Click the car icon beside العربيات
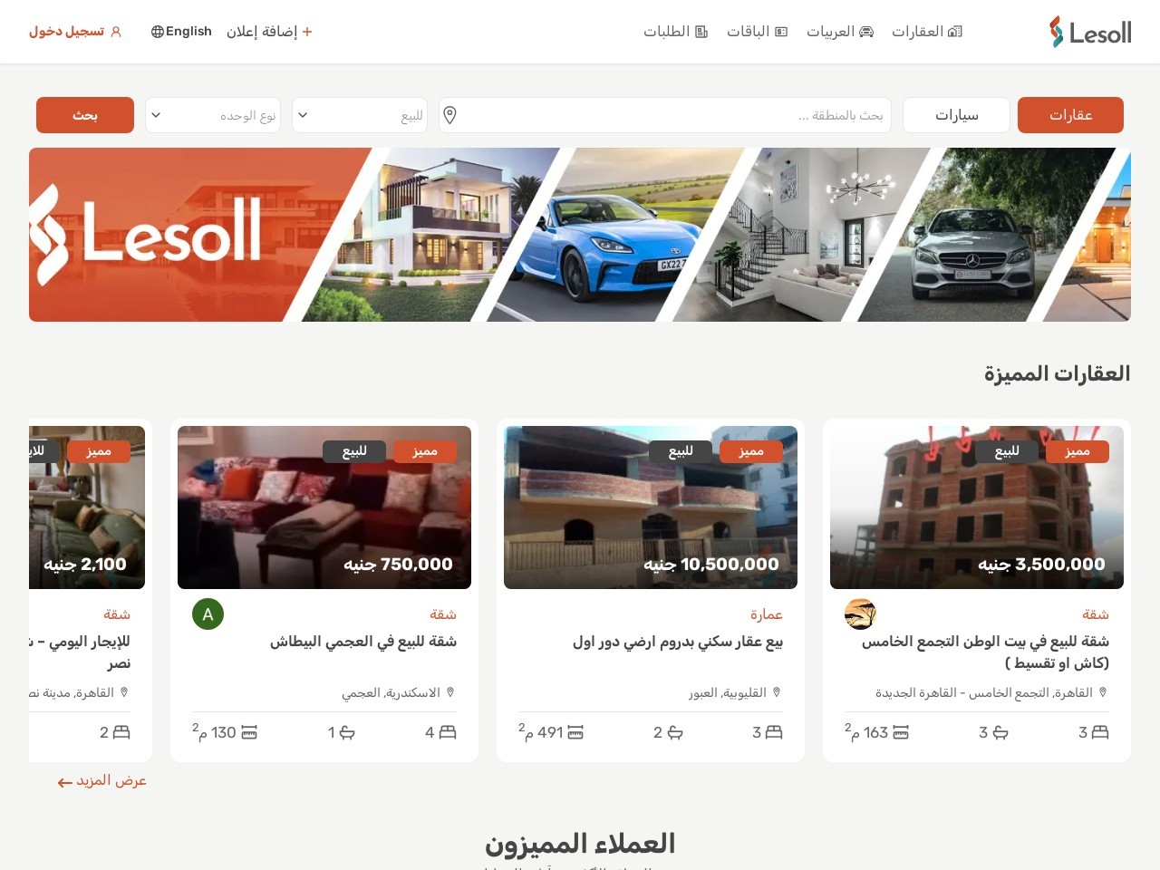Screen dimensions: 1160x870 click(x=866, y=32)
